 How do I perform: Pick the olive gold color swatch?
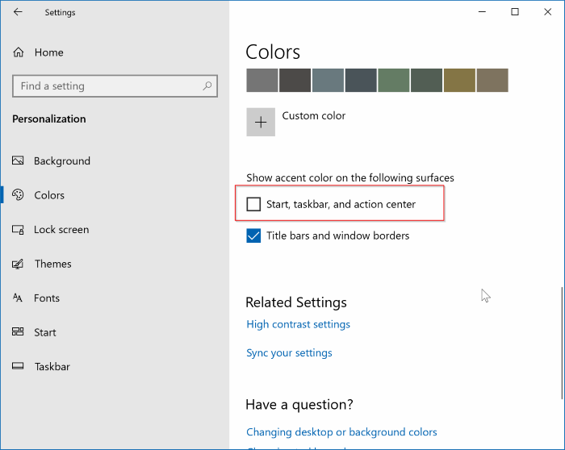coord(459,81)
